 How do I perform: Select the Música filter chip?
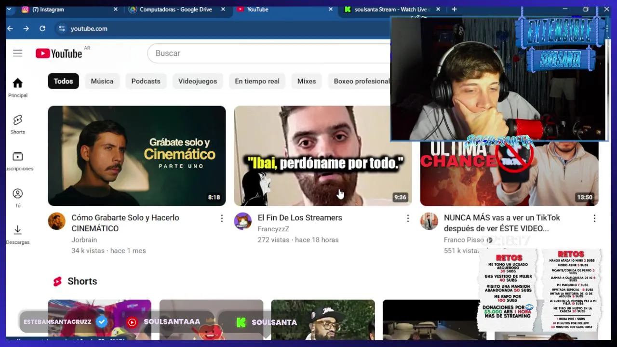click(102, 81)
